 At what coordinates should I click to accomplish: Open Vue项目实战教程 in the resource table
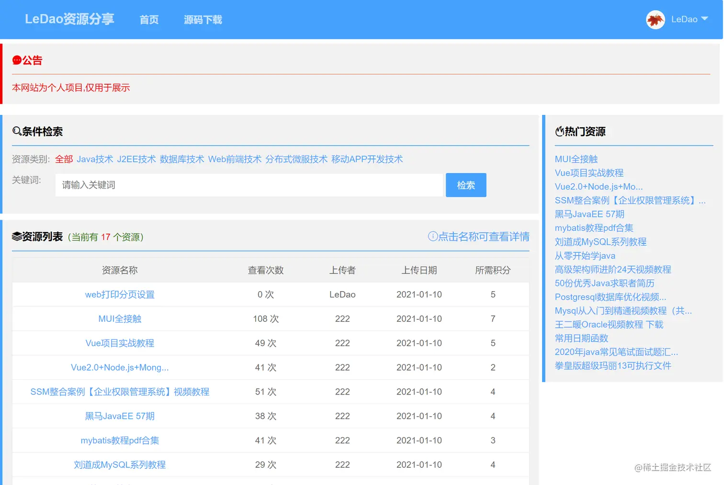120,343
